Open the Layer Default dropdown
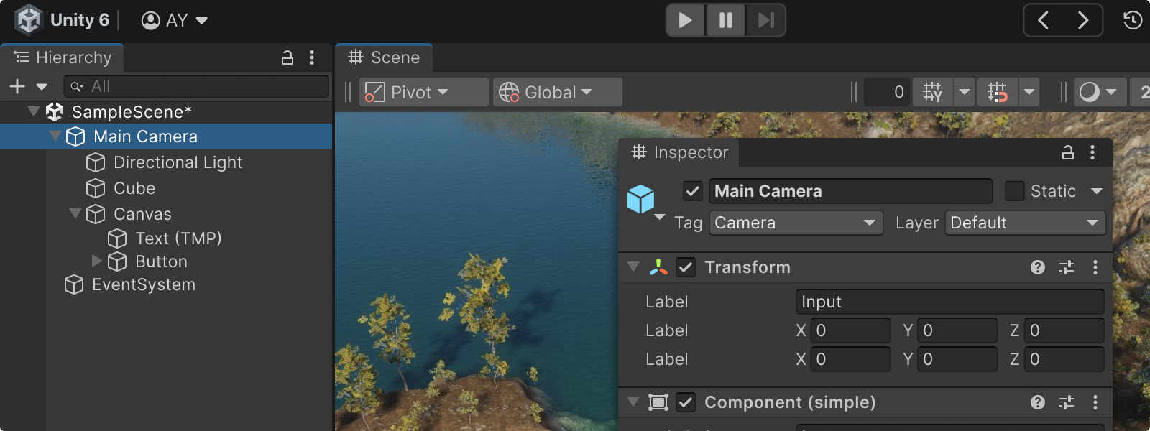Image resolution: width=1150 pixels, height=431 pixels. (1025, 223)
